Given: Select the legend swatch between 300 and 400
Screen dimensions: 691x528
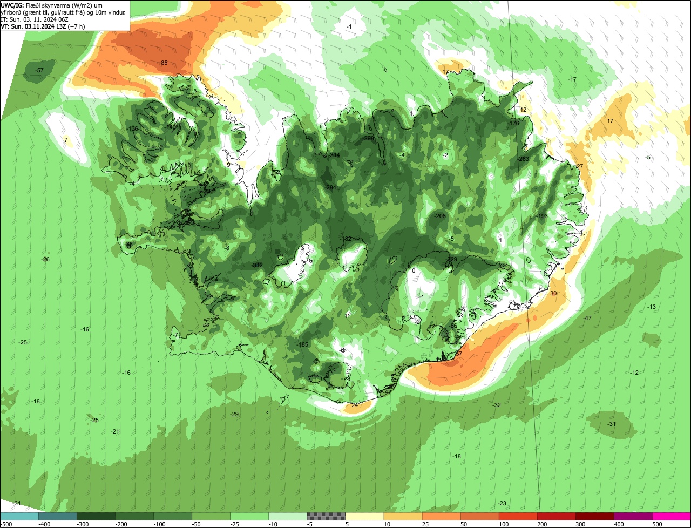Looking at the screenshot, I should point(594,516).
